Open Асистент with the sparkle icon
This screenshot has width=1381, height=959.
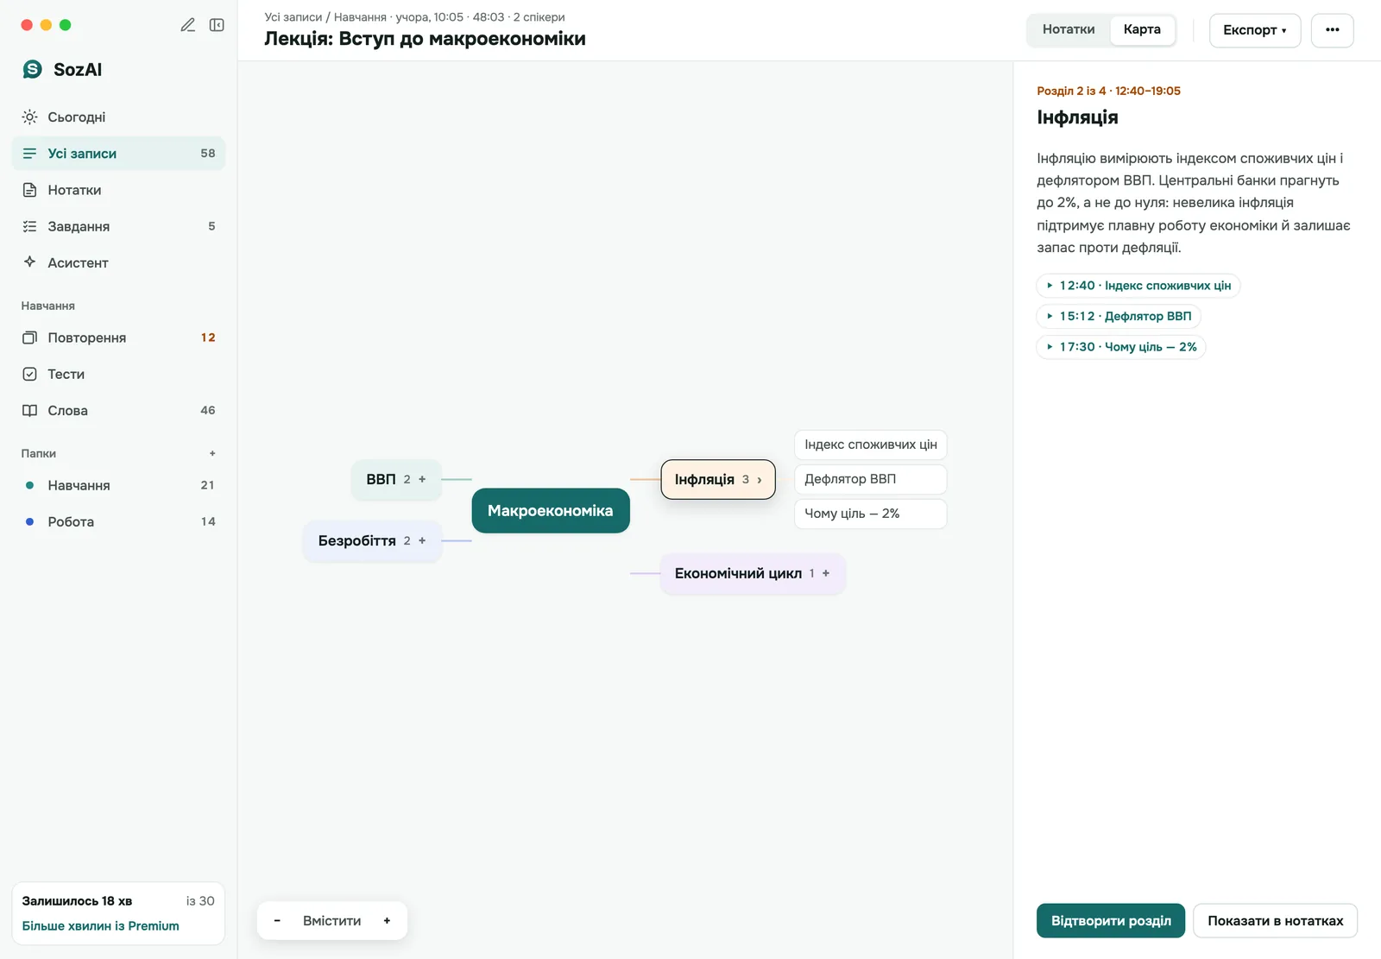pos(118,262)
